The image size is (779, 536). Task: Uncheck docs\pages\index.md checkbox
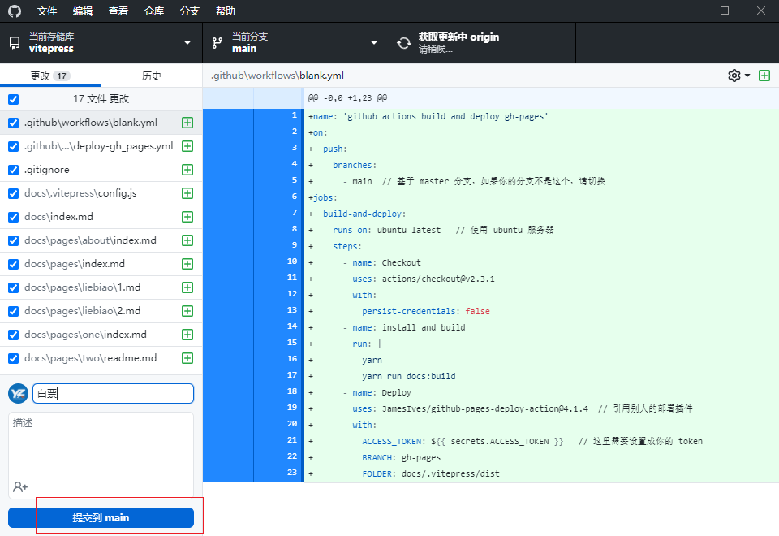coord(14,264)
